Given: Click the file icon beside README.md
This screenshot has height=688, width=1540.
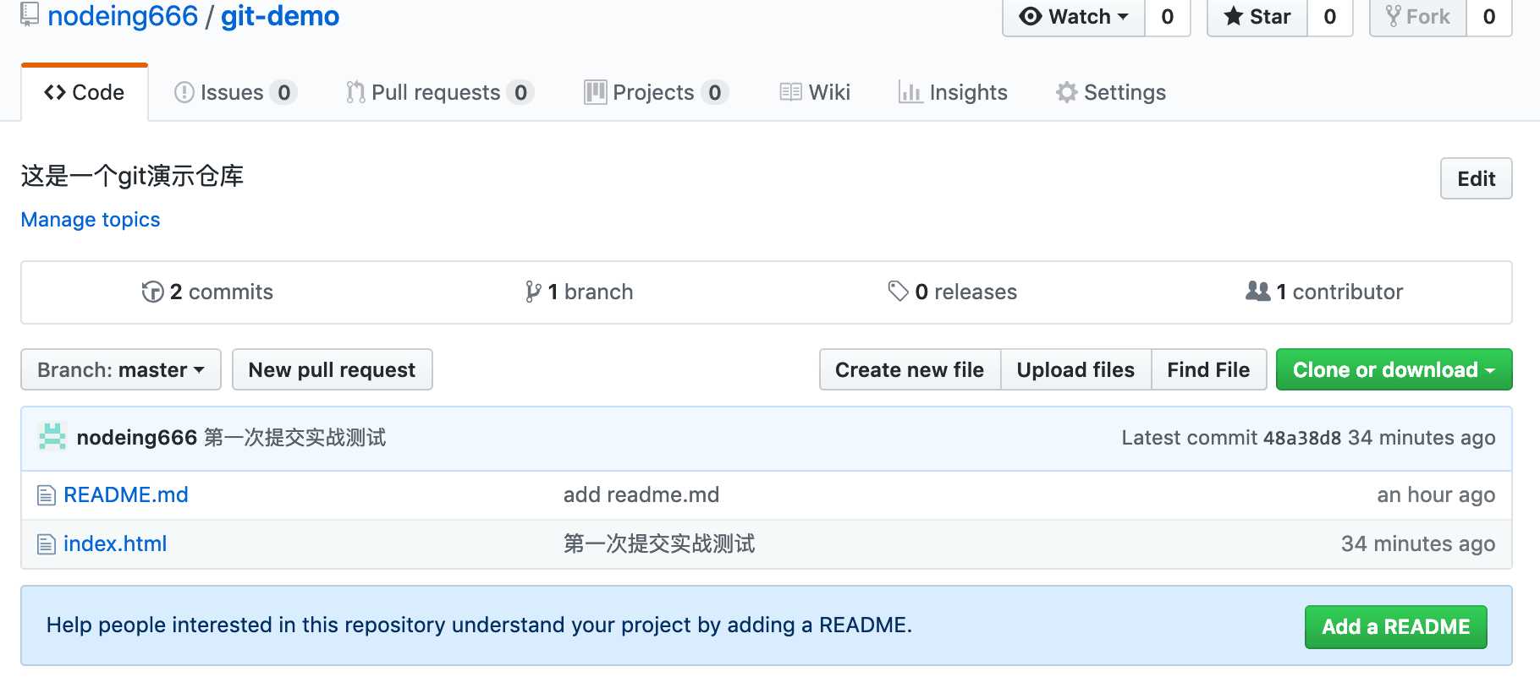Looking at the screenshot, I should pyautogui.click(x=47, y=495).
